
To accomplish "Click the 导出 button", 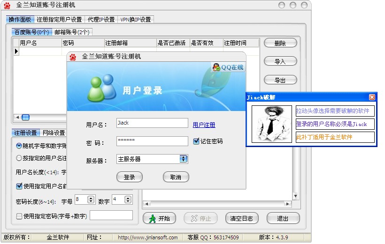I will click(x=280, y=80).
